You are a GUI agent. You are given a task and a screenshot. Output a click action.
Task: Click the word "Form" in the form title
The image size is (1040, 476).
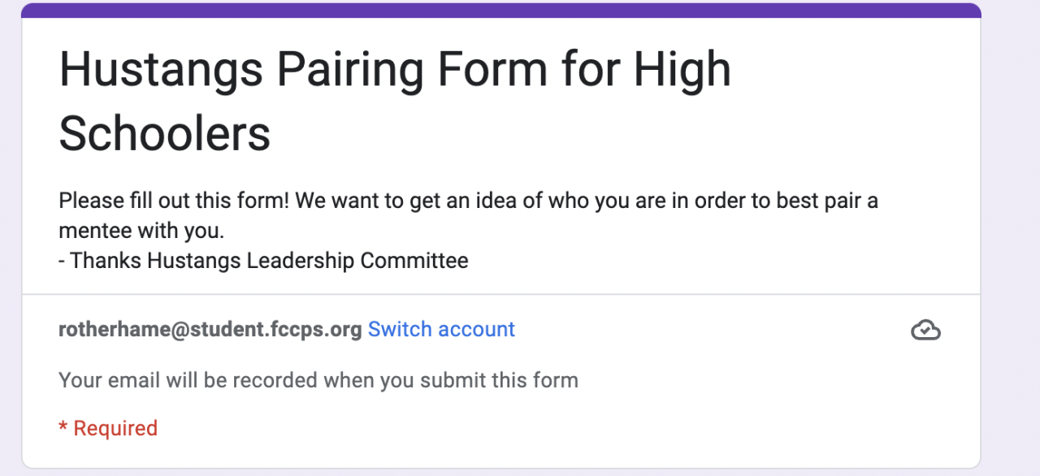click(492, 69)
